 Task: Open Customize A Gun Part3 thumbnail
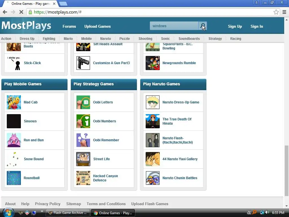coord(83,63)
